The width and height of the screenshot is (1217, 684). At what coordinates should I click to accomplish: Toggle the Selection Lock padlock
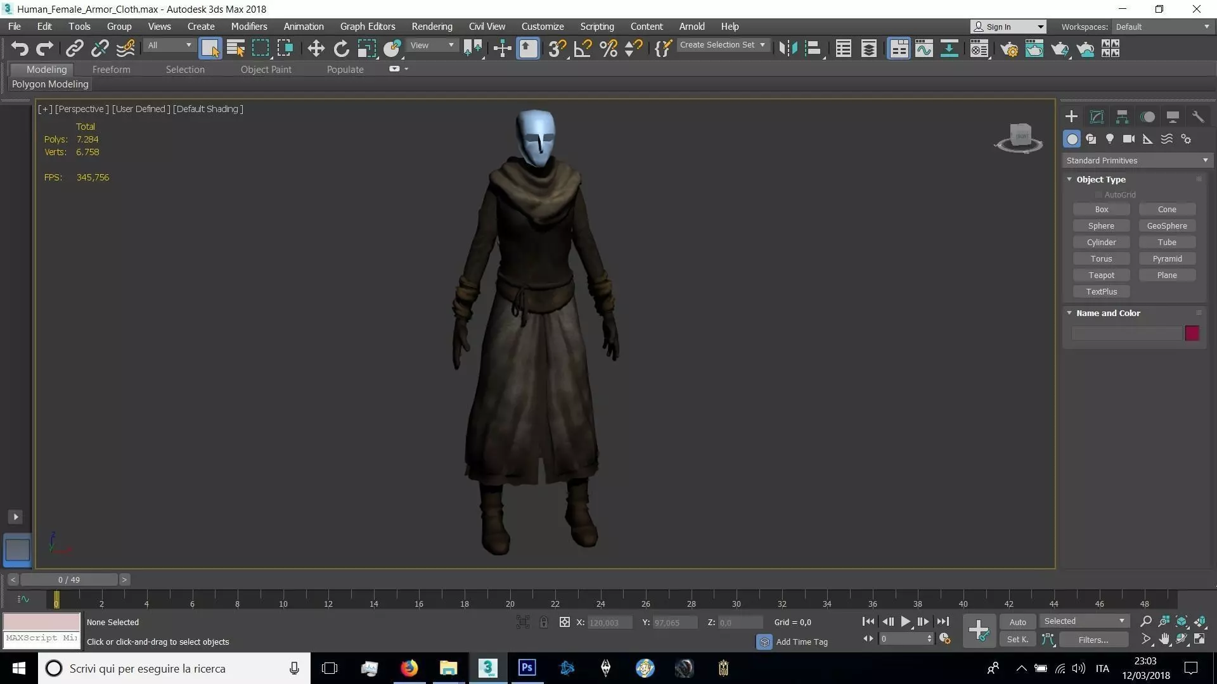544,622
